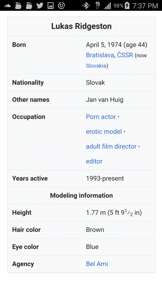This screenshot has height=288, width=162.
Task: Tap the battery charging icon
Action: [x=127, y=5]
